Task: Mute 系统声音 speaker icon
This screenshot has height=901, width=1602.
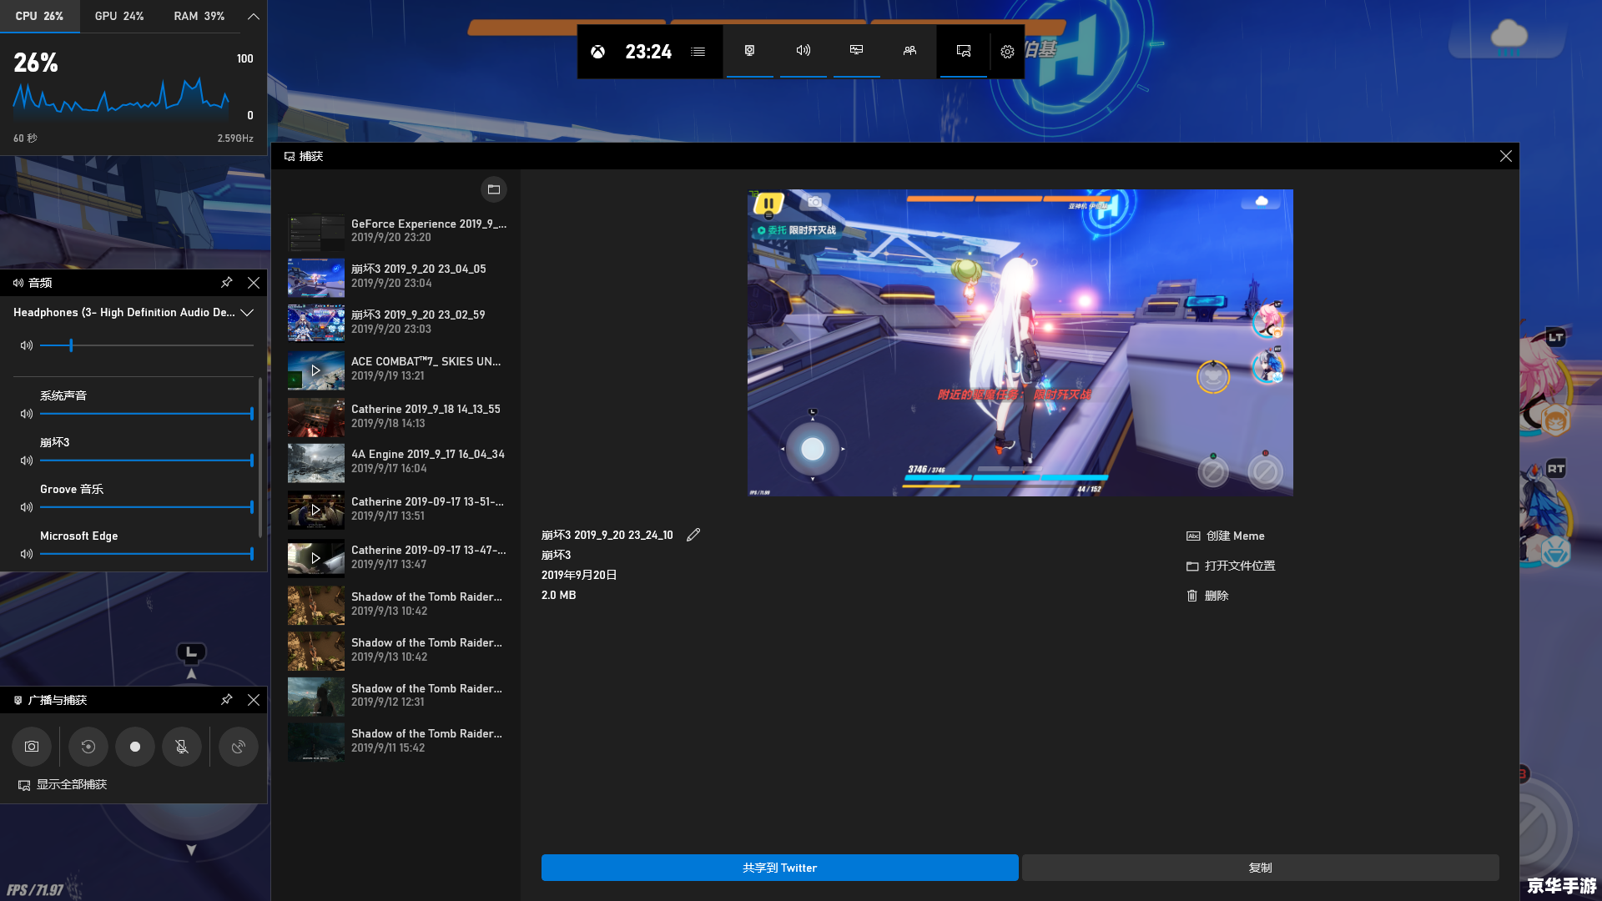Action: (x=27, y=414)
